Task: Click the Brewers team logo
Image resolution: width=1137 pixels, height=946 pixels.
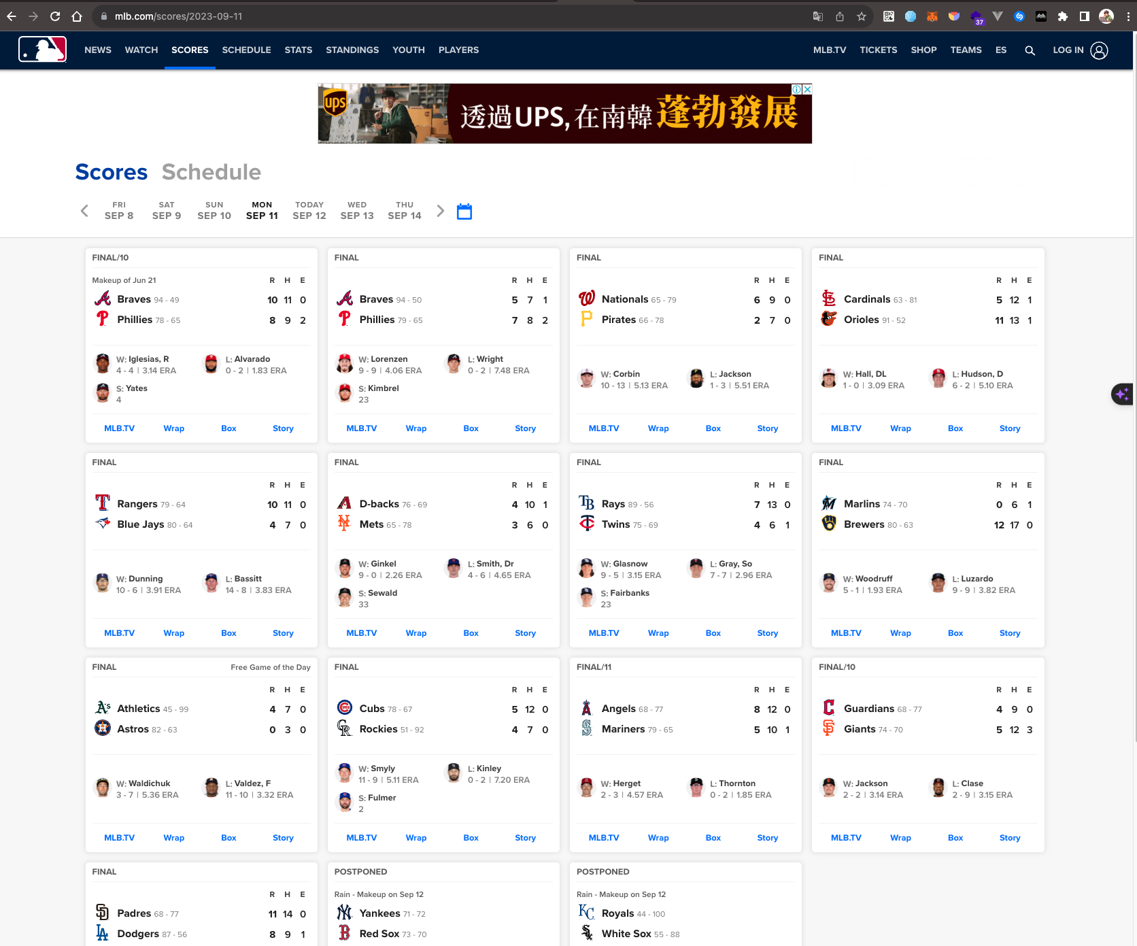Action: coord(829,524)
